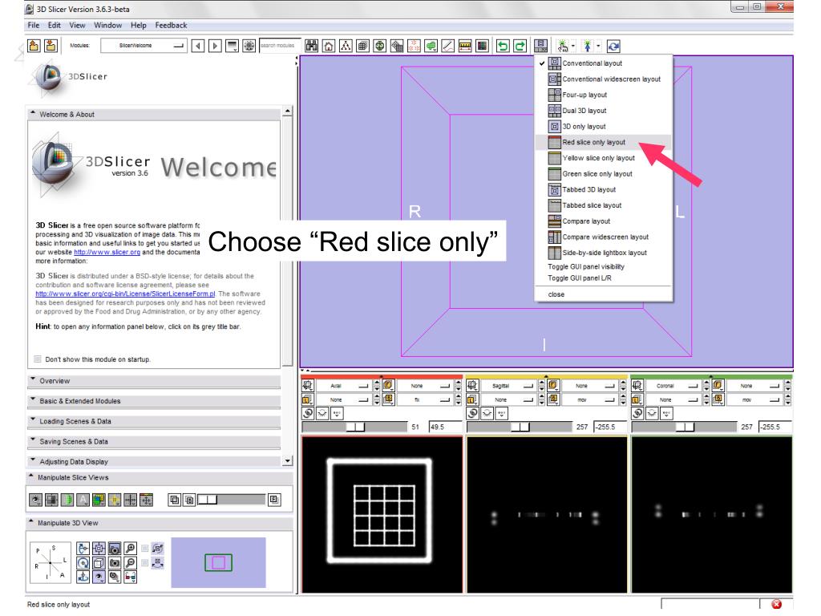Image resolution: width=821 pixels, height=616 pixels.
Task: Open the View menu
Action: (77, 25)
